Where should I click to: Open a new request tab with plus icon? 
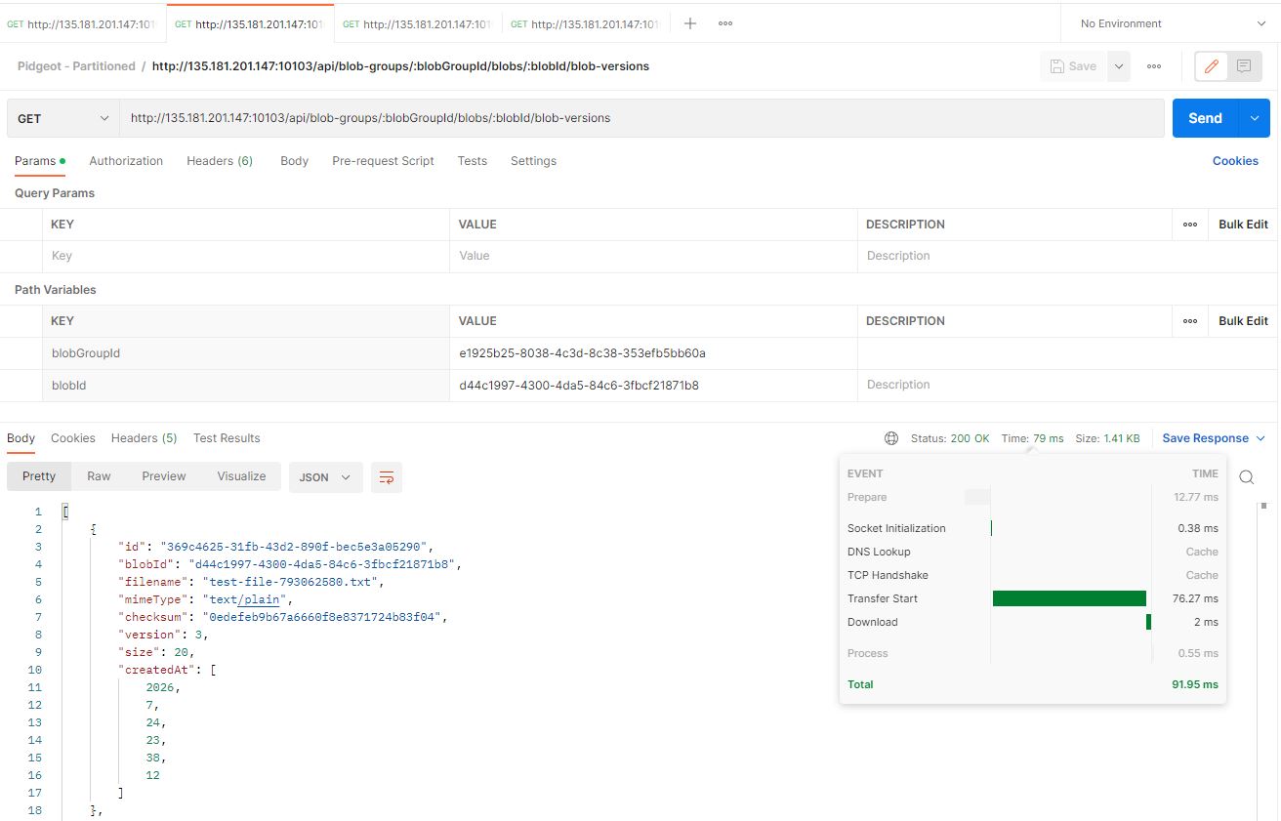[x=690, y=23]
